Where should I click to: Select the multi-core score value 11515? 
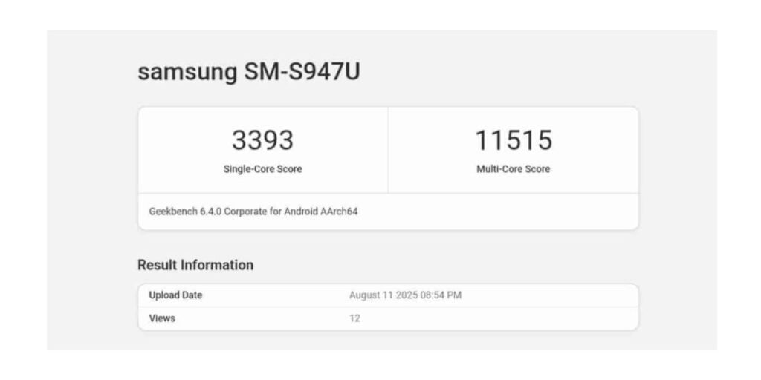[x=514, y=140]
